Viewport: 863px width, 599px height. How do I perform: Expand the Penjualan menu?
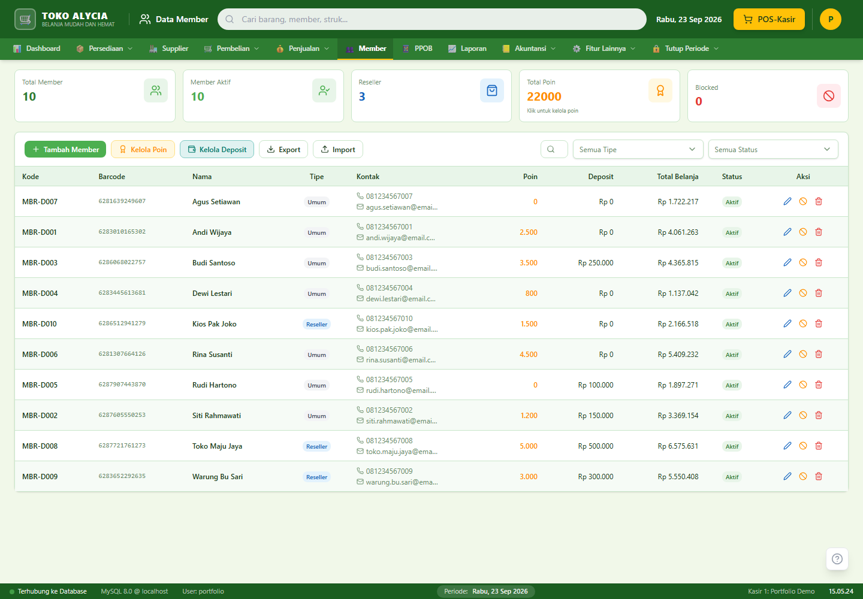[x=303, y=49]
